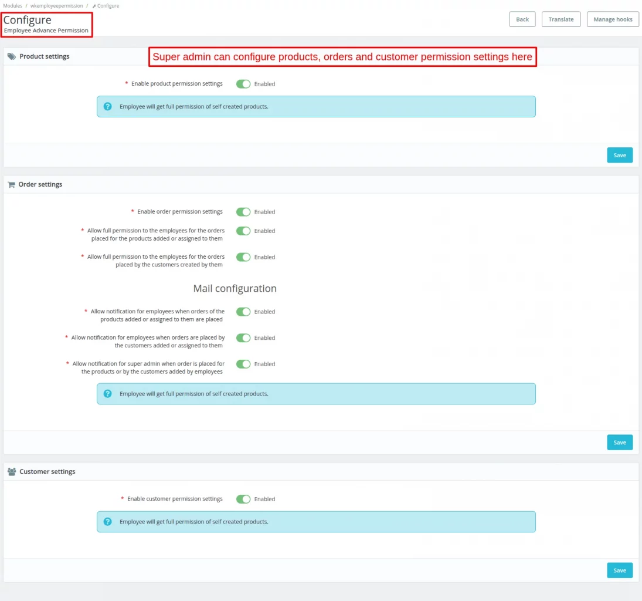
Task: Toggle employee notification for assigned customer orders
Action: coord(243,338)
